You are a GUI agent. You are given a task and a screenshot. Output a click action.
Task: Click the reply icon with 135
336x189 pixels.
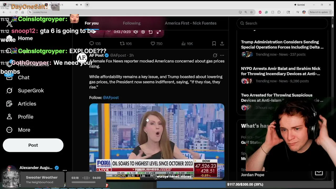pyautogui.click(x=92, y=44)
